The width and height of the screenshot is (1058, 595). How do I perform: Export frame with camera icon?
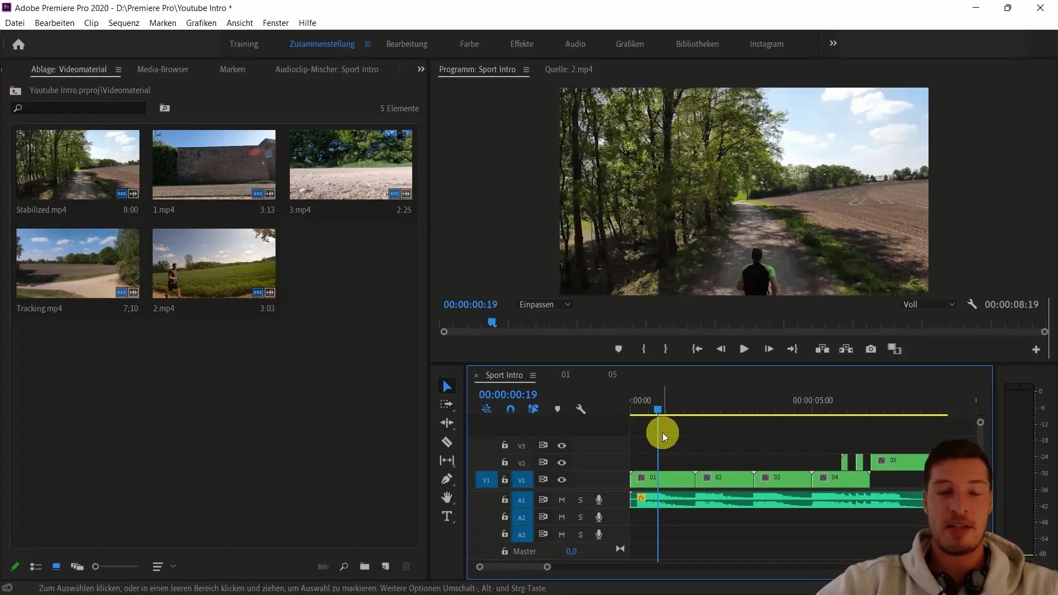871,349
